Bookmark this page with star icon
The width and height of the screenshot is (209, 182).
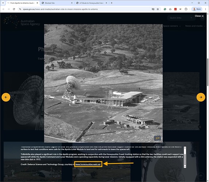(x=158, y=9)
